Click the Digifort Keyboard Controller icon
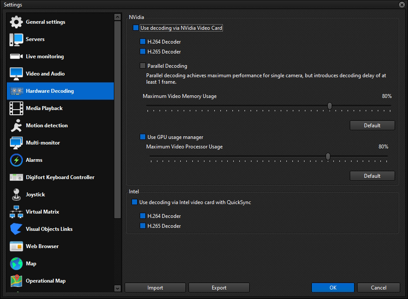The width and height of the screenshot is (408, 299). 16,177
